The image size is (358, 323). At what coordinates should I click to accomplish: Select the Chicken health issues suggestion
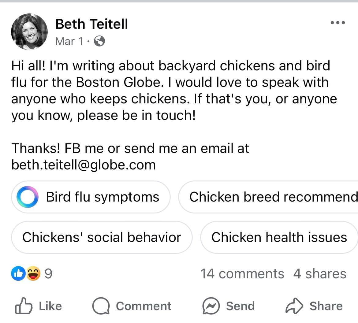[x=279, y=237]
